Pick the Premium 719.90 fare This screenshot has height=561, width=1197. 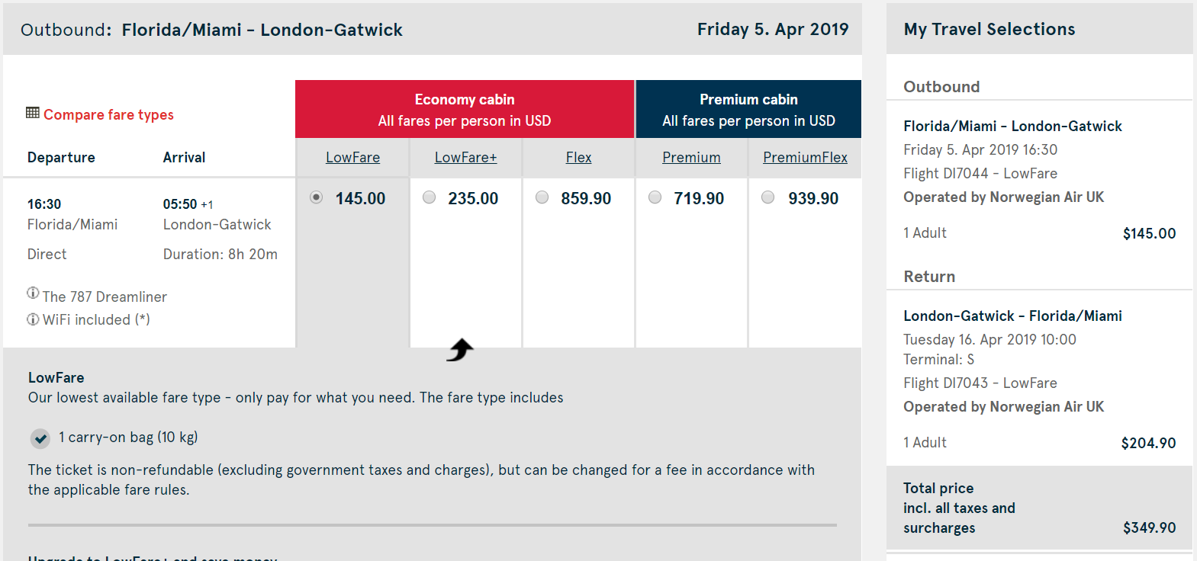tap(655, 197)
